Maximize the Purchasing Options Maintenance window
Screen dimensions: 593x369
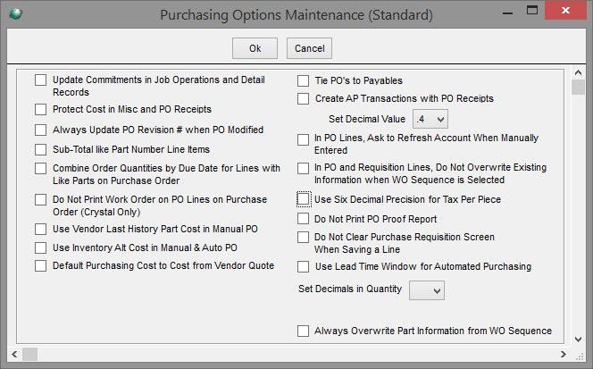tap(532, 10)
